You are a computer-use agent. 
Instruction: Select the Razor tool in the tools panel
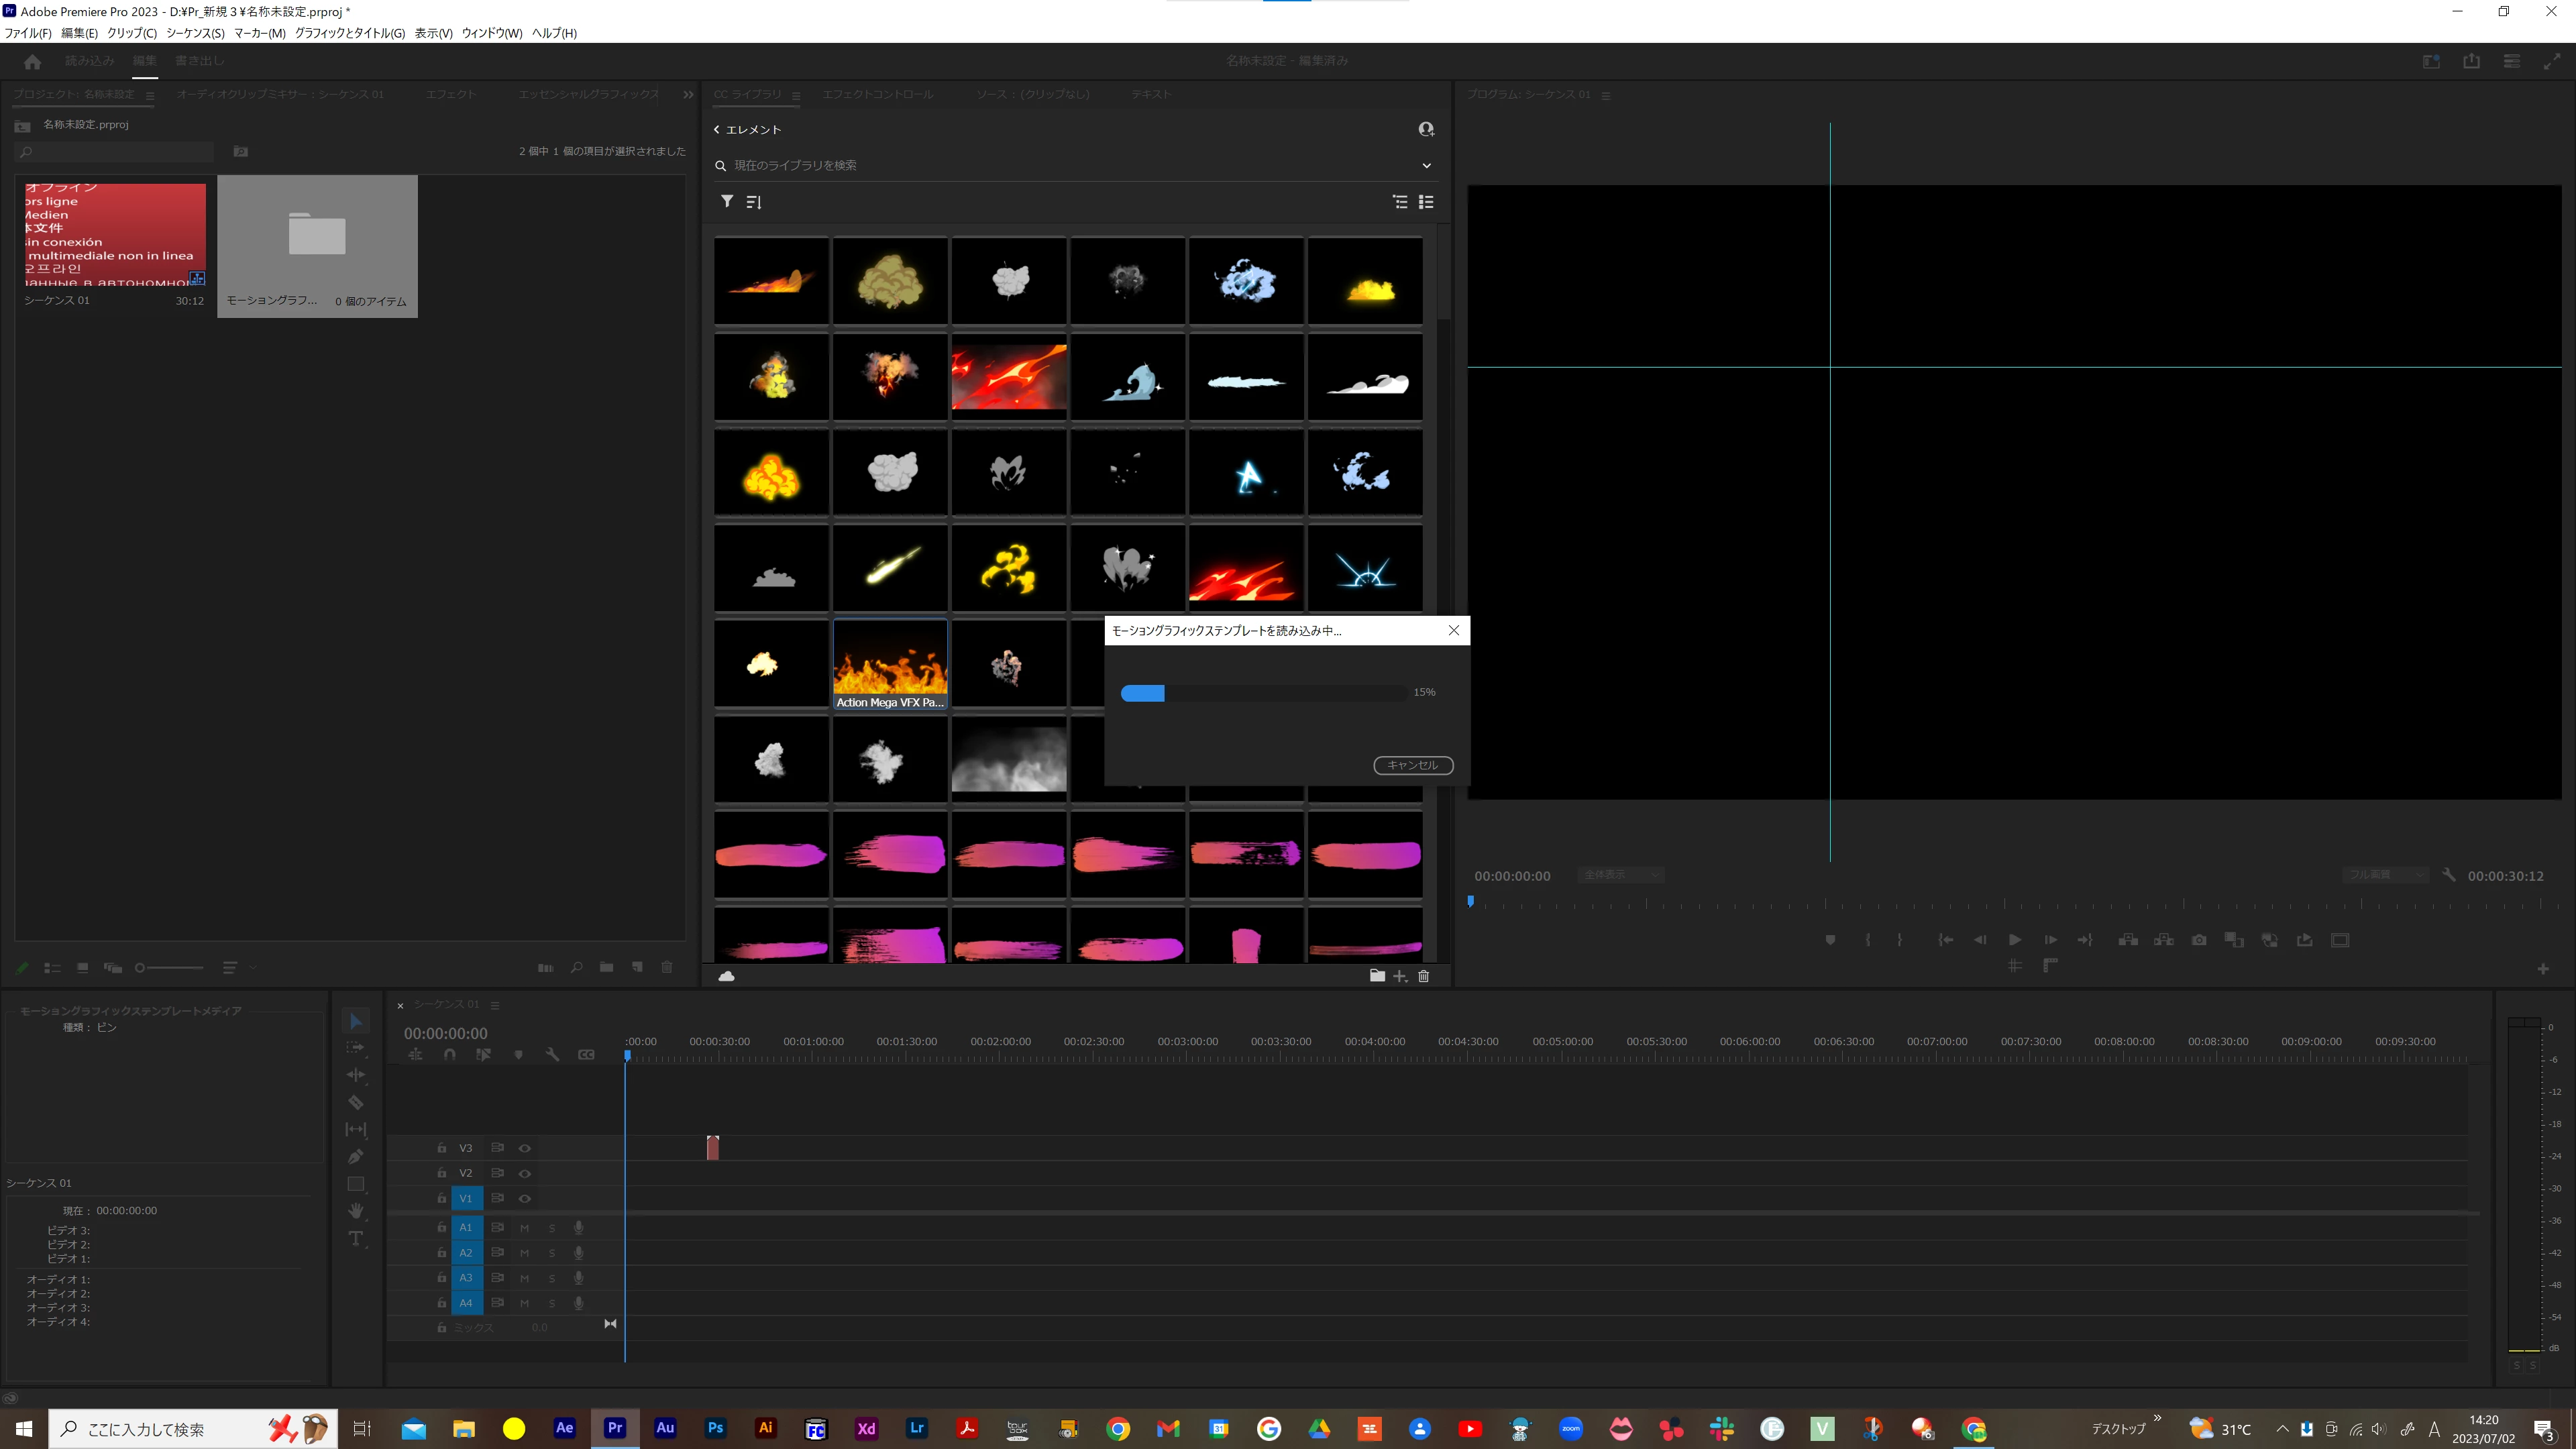click(x=355, y=1102)
